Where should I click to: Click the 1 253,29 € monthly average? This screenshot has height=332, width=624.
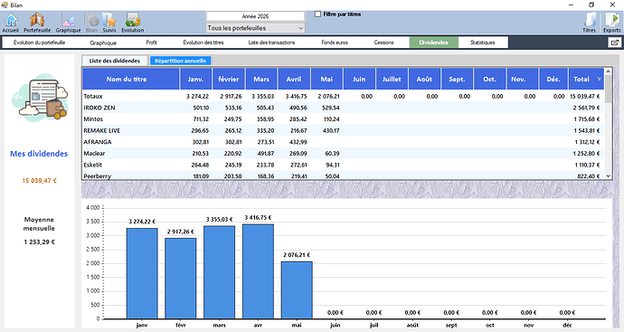click(40, 242)
